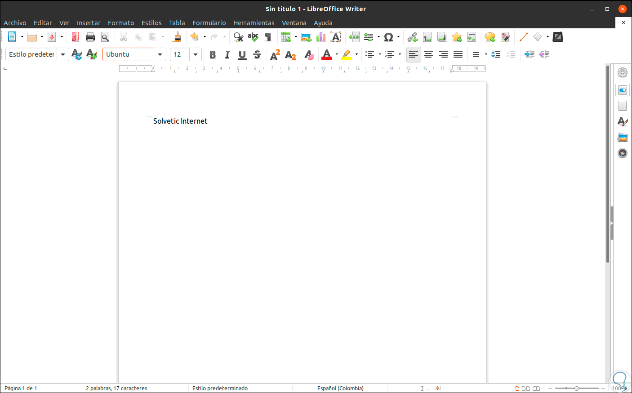Create a new document with the New icon

12,37
